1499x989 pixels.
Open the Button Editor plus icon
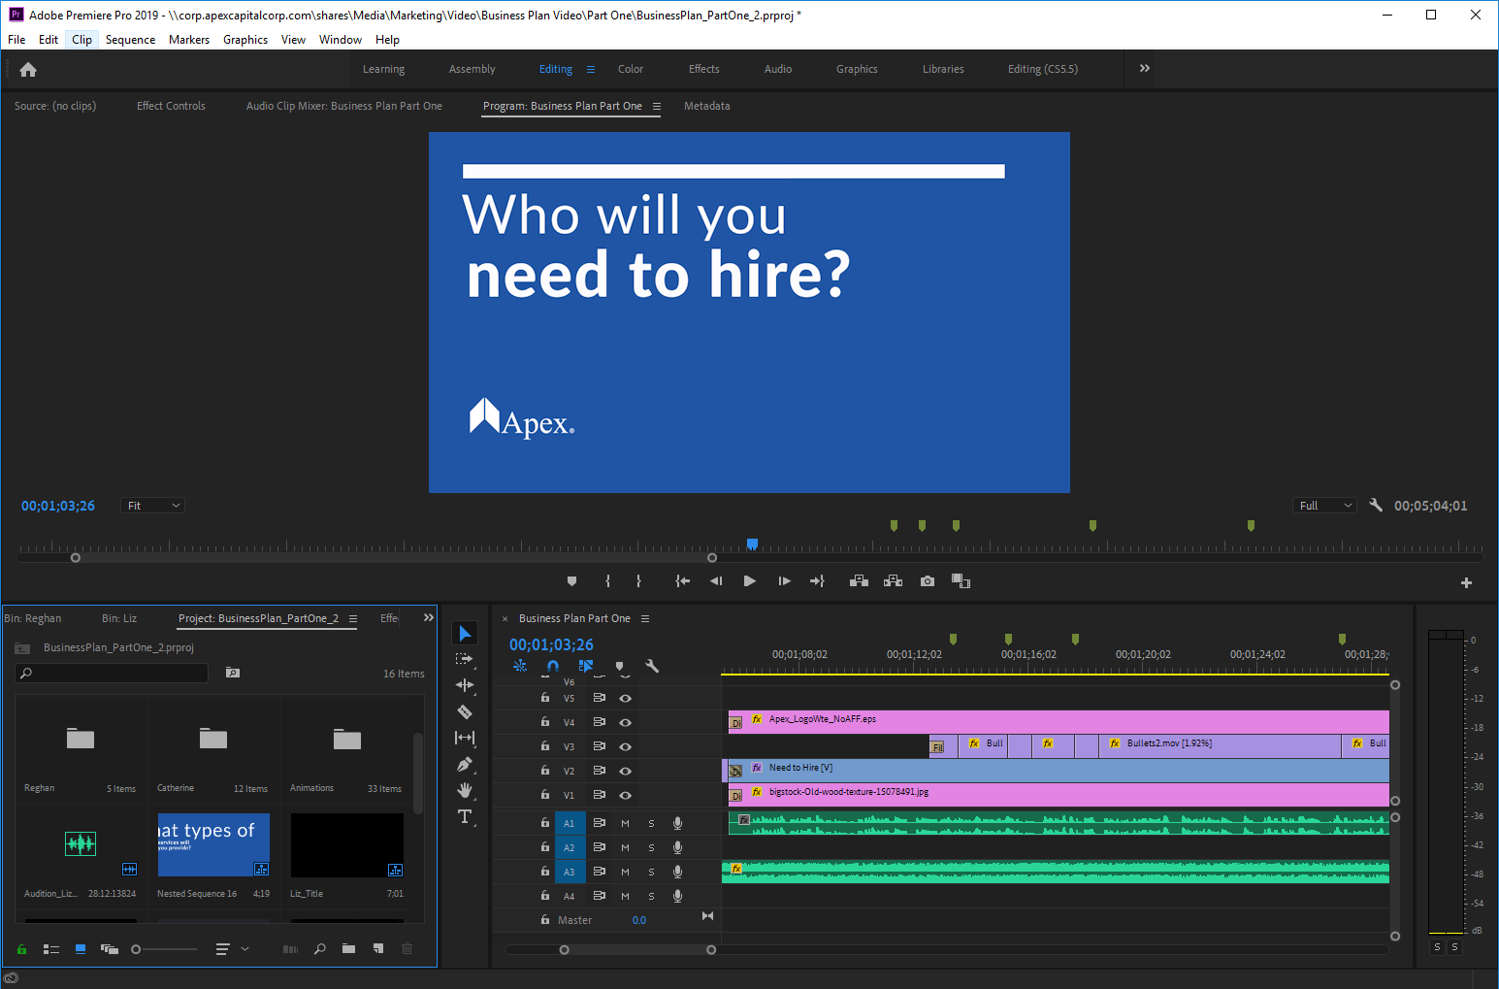(x=1466, y=582)
